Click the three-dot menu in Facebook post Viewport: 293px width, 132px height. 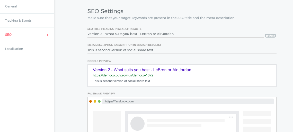click(x=231, y=117)
